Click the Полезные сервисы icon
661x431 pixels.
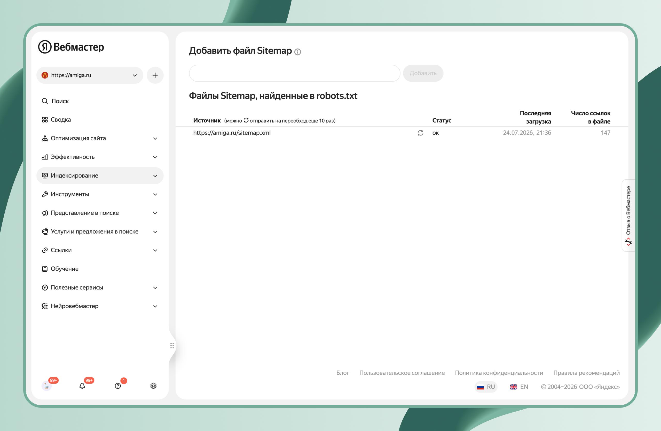45,288
